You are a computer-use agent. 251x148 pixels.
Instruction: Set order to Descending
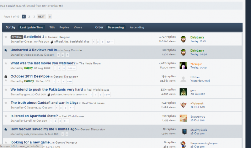pyautogui.click(x=116, y=28)
